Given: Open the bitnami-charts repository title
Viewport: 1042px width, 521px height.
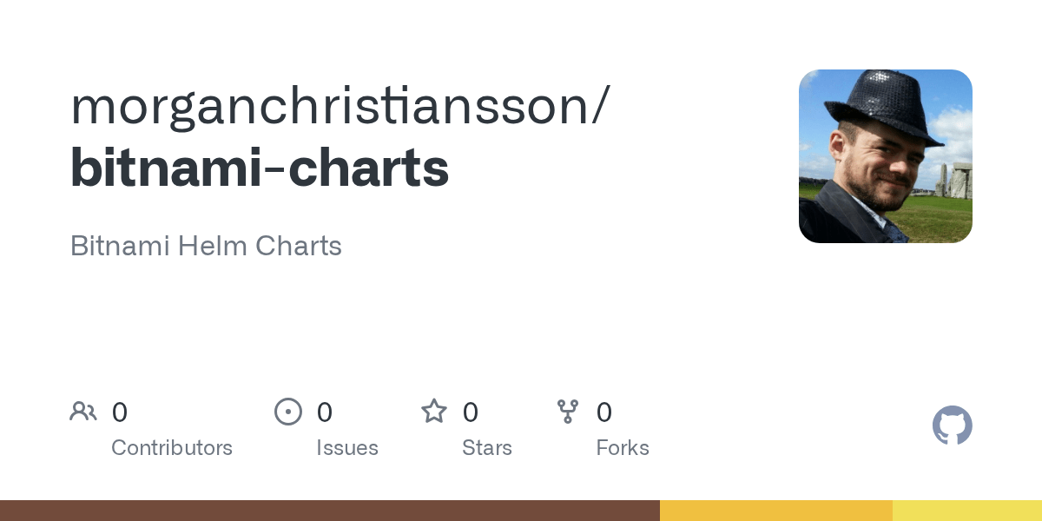Looking at the screenshot, I should (x=260, y=168).
